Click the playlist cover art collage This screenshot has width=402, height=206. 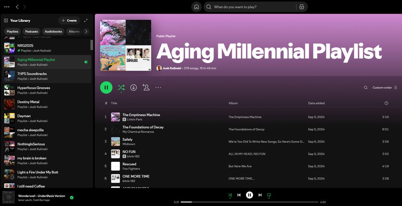pos(125,45)
